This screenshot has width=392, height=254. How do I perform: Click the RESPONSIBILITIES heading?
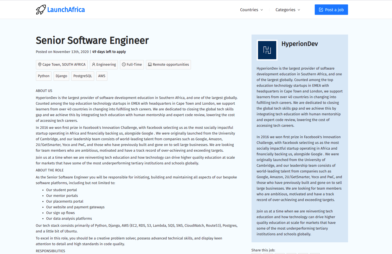coord(50,251)
